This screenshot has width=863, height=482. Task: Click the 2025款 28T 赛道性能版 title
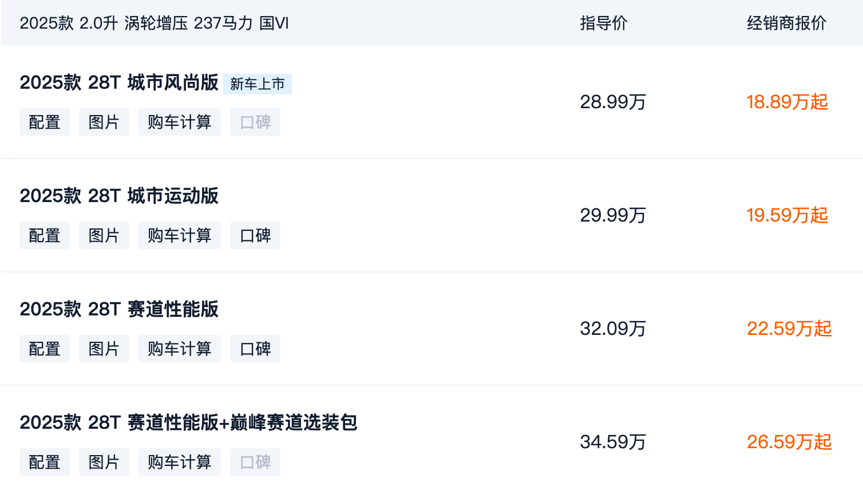click(x=119, y=310)
